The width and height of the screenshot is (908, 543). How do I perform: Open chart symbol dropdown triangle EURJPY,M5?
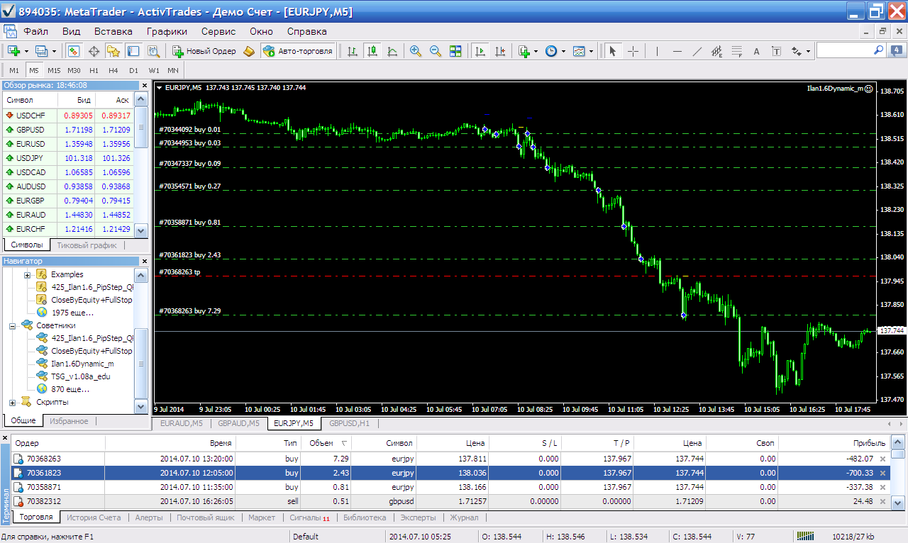pos(160,88)
